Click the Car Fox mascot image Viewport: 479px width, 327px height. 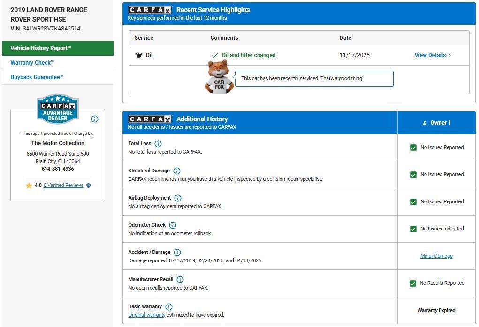click(219, 77)
